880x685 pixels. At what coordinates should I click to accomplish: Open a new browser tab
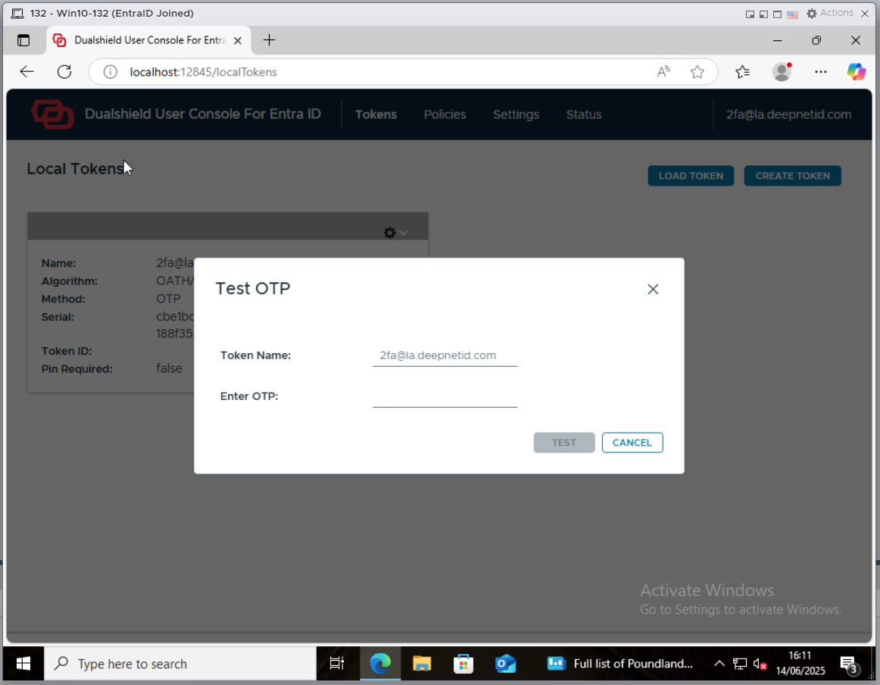pyautogui.click(x=269, y=40)
